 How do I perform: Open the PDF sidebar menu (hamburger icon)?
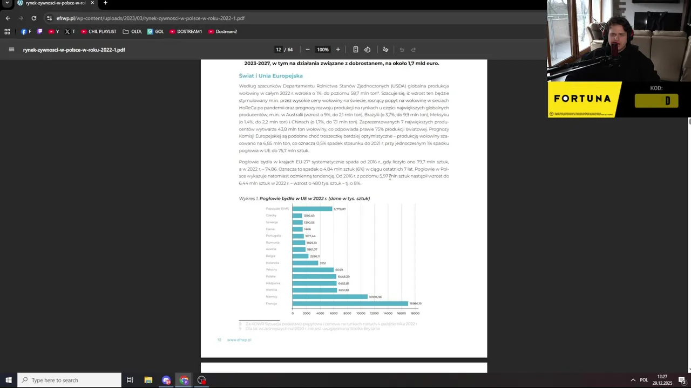point(11,50)
